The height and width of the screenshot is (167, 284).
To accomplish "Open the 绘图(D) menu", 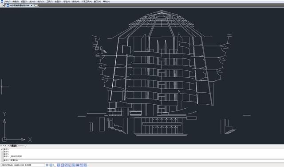I will coord(58,1).
